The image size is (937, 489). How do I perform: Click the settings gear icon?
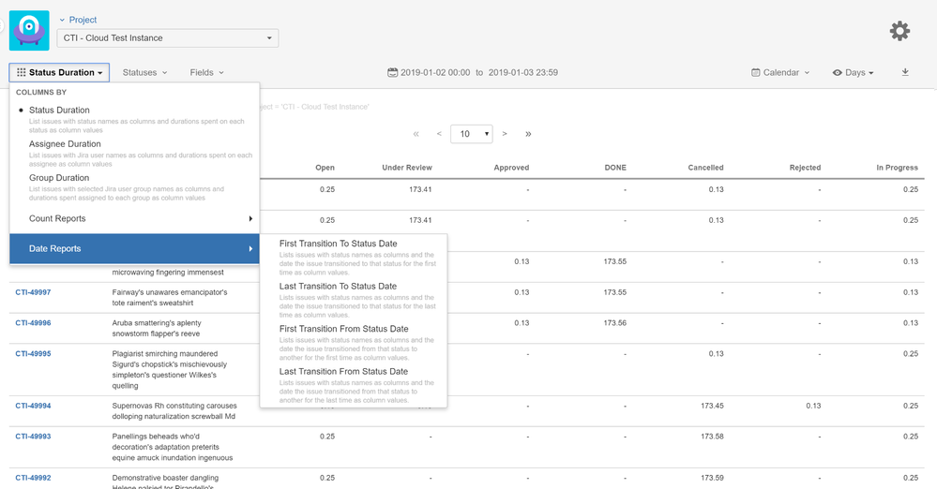coord(899,31)
